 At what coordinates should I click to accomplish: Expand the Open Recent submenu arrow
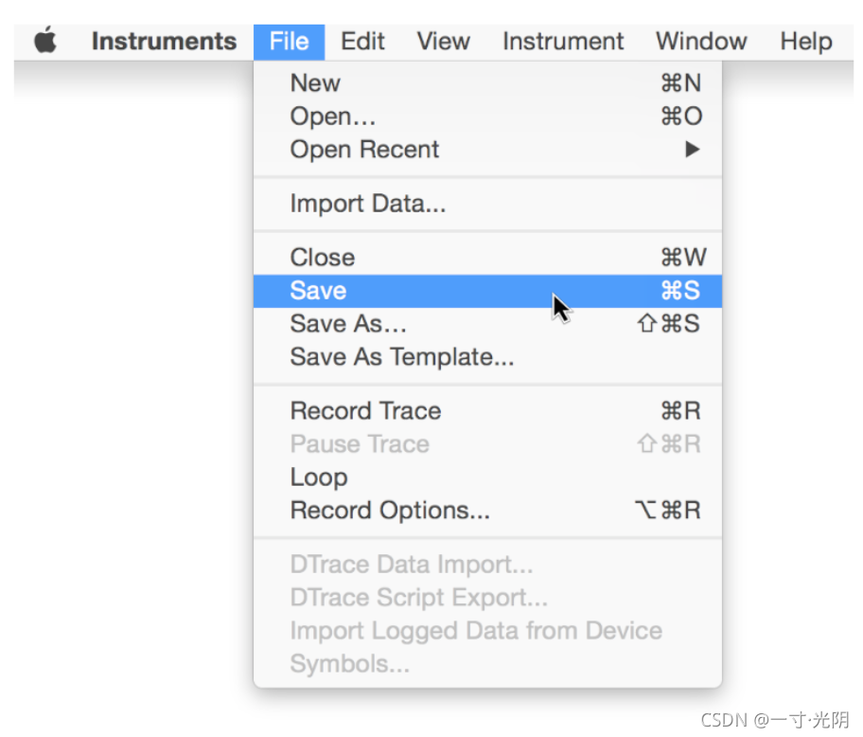click(x=692, y=150)
